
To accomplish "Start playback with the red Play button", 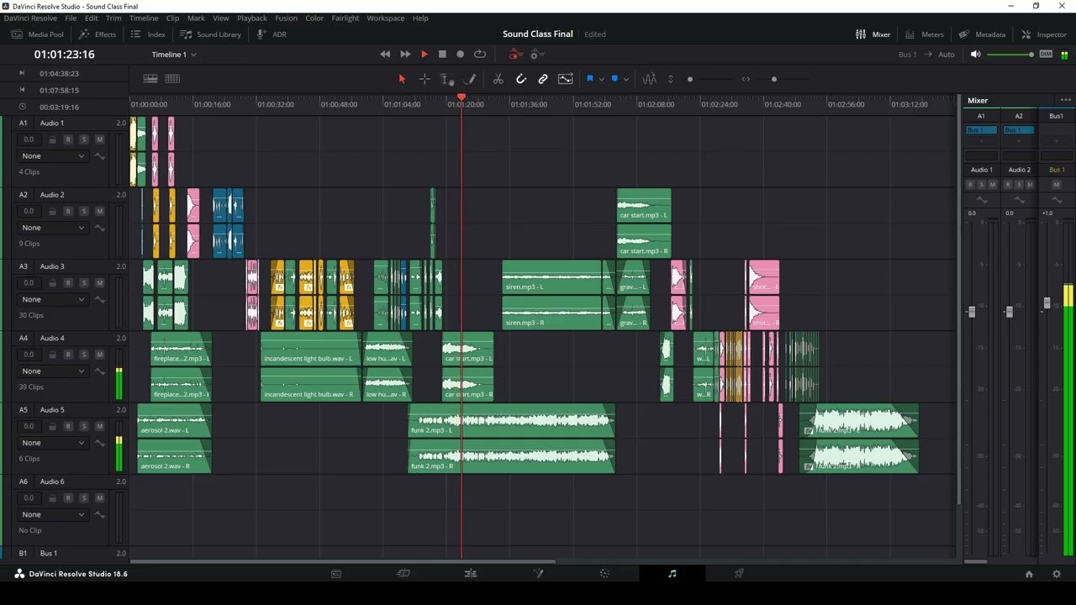I will tap(425, 55).
